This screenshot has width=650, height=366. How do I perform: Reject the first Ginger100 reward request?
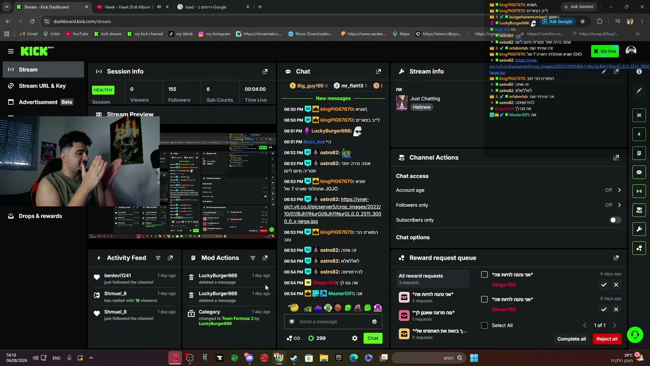tap(616, 285)
